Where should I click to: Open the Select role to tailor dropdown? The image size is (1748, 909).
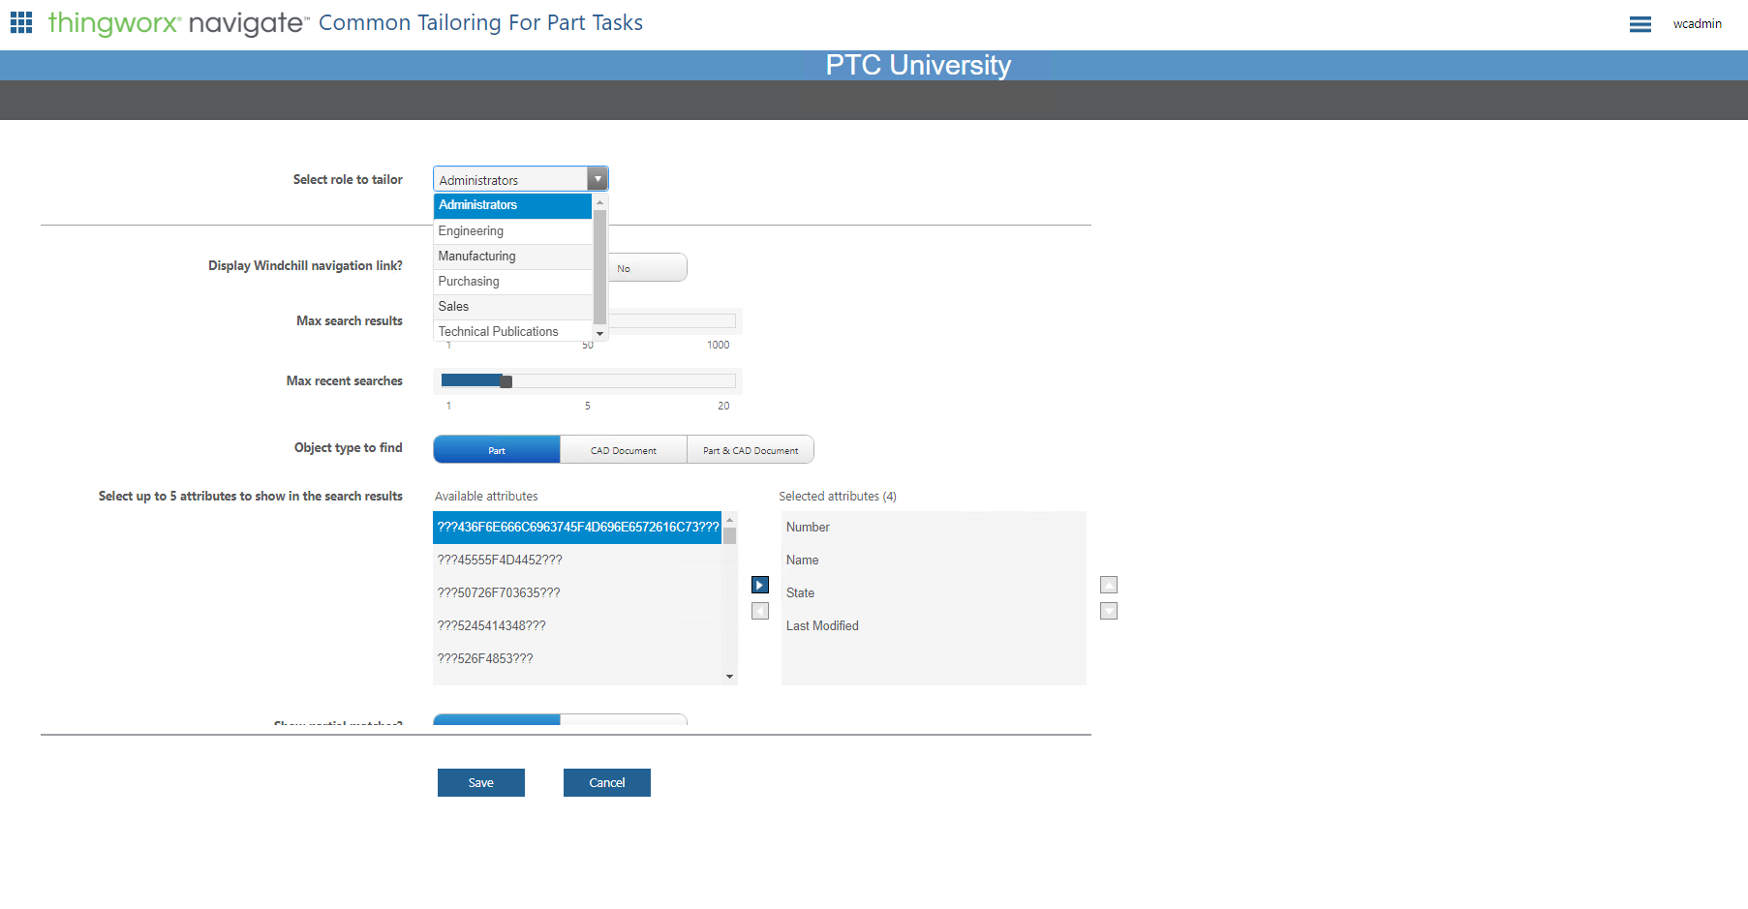[598, 178]
